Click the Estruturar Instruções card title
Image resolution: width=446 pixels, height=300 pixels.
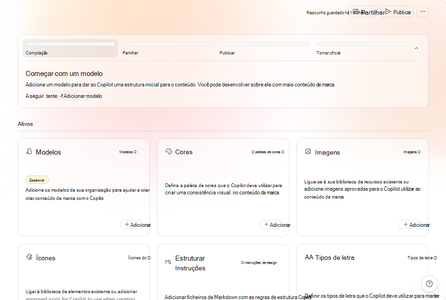click(x=190, y=263)
